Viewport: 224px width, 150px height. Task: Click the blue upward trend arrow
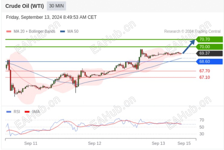click(189, 46)
